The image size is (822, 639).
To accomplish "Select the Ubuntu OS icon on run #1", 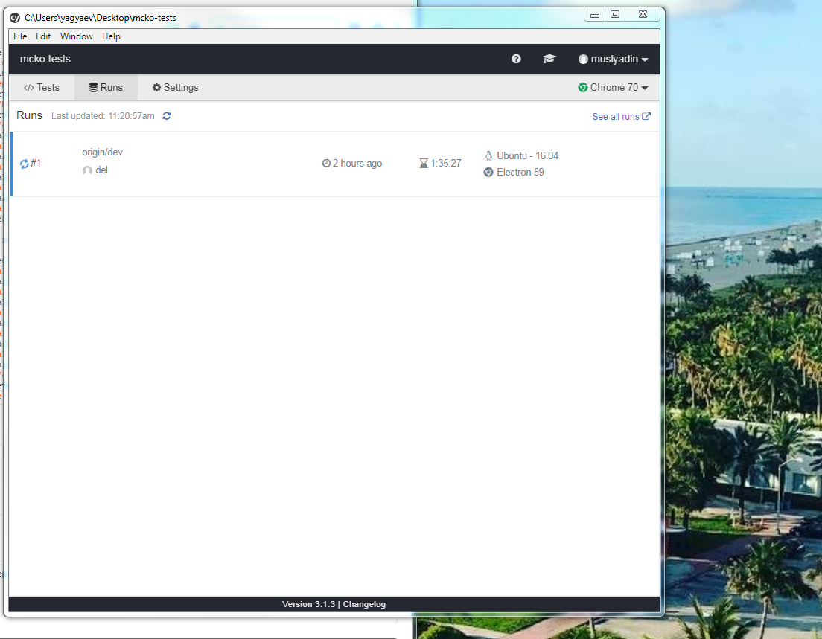I will (488, 155).
